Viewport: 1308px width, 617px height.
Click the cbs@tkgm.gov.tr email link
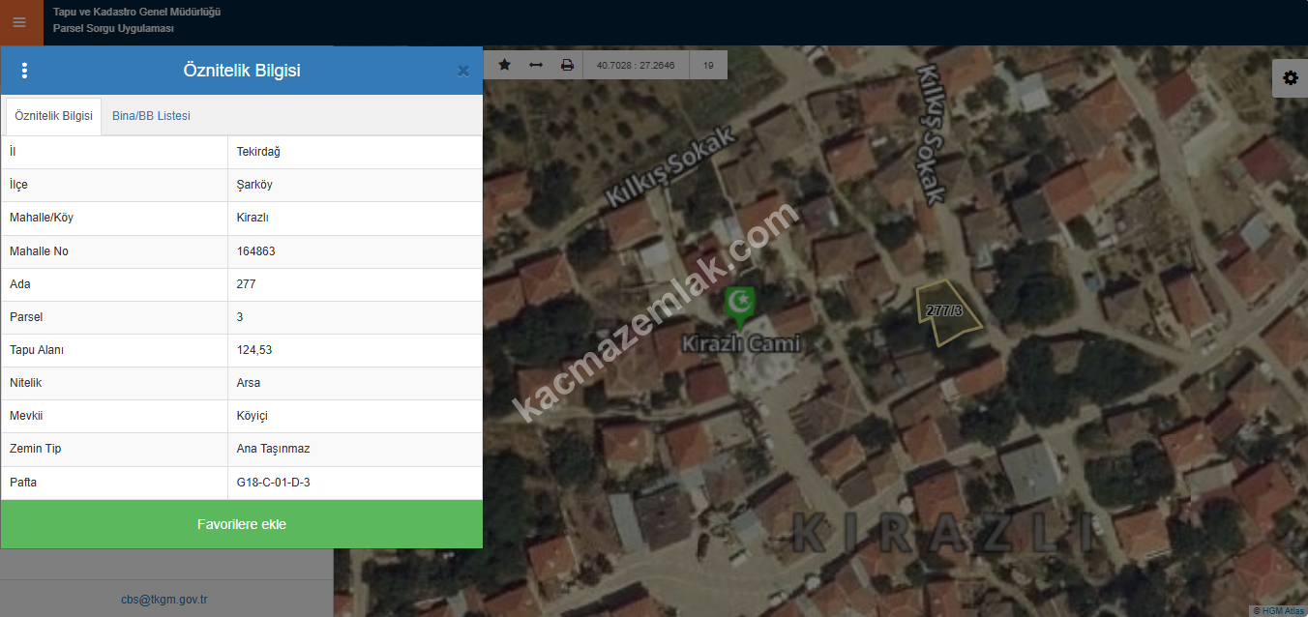coord(164,600)
